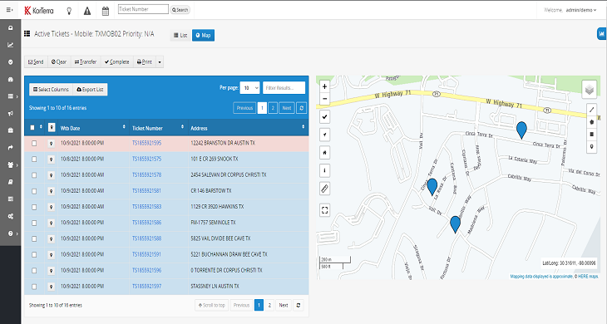The image size is (607, 324).
Task: Open the map layers selector
Action: [590, 90]
